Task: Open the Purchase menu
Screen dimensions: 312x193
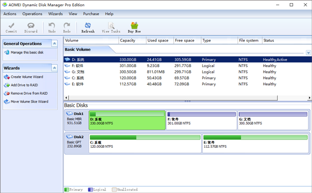Action: pos(91,14)
